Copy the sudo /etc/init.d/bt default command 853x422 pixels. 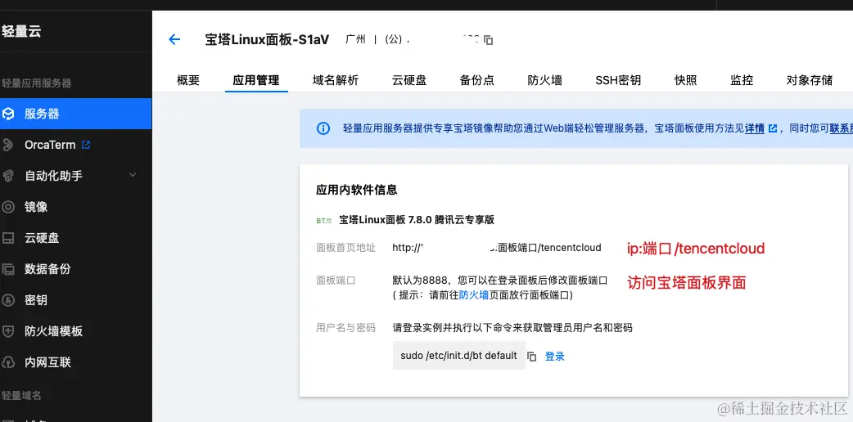pyautogui.click(x=532, y=357)
